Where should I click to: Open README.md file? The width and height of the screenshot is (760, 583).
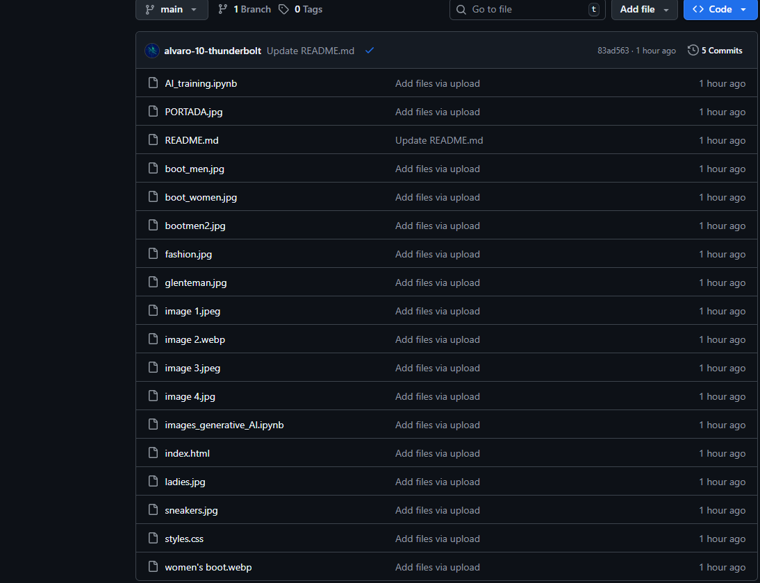tap(192, 140)
